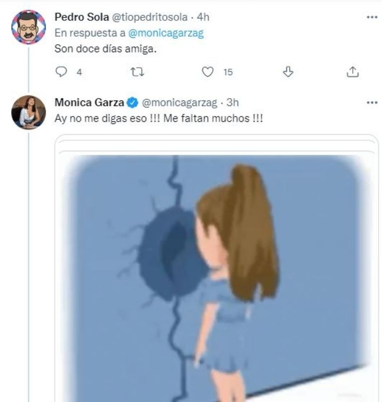The image size is (382, 402).
Task: Click Monica Garza's profile avatar
Action: coord(28,108)
